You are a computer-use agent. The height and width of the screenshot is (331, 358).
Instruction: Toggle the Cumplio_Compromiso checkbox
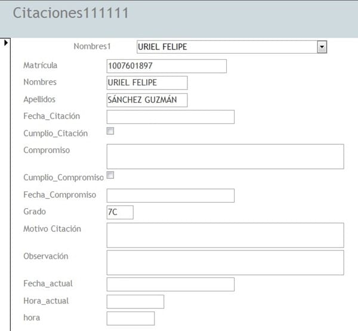point(110,175)
